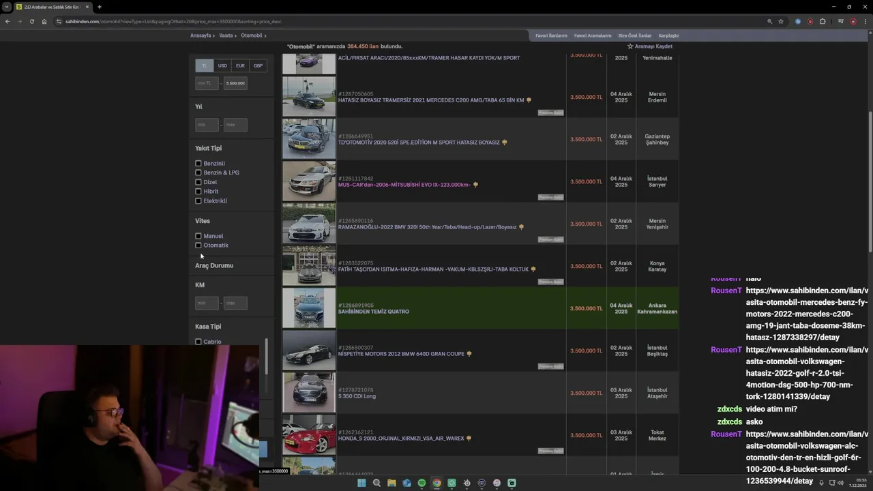Open the browser home page icon
The height and width of the screenshot is (491, 873).
44,21
